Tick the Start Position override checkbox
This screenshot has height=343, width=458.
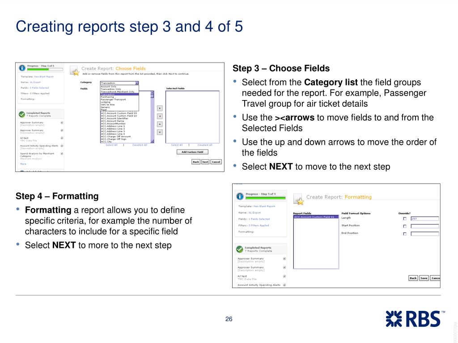tap(405, 226)
